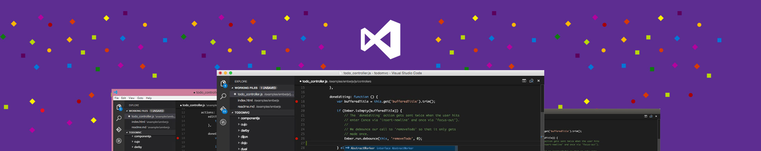Expand the duel folder in the Mac window

pyautogui.click(x=239, y=149)
